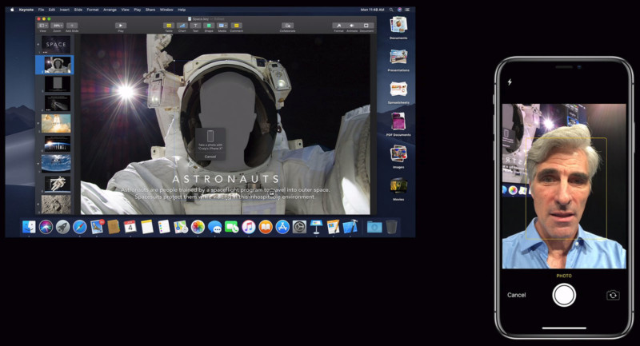Select the Text box tool
This screenshot has height=346, width=640.
tap(195, 26)
